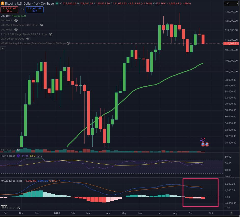Click the purple circular icon beside RSI values
Image resolution: width=240 pixels, height=217 pixels.
pos(18,156)
